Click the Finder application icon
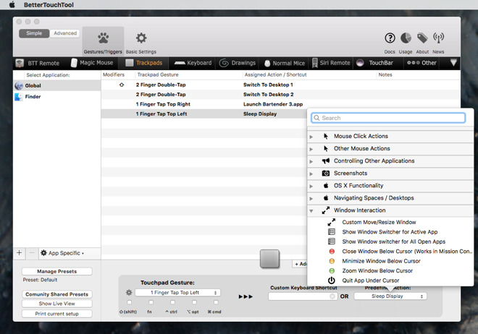The image size is (478, 334). point(19,97)
